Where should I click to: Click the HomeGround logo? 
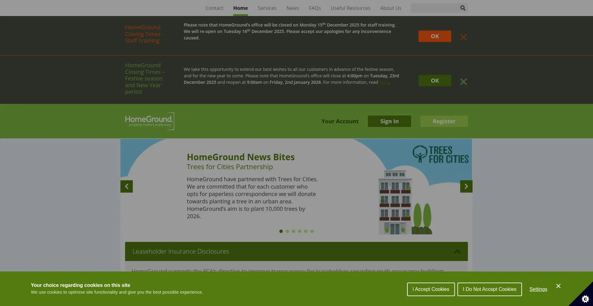(x=149, y=121)
